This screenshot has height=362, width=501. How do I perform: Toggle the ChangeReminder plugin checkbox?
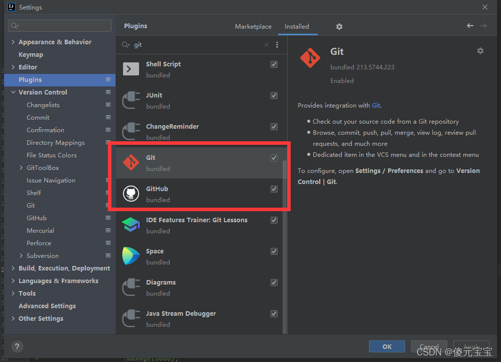274,127
